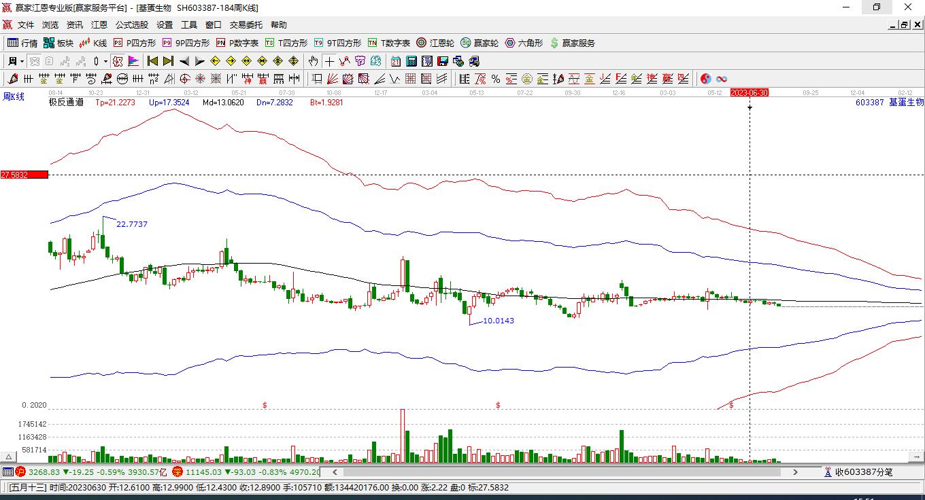Click the 极反通道 indicator label
Image resolution: width=925 pixels, height=500 pixels.
(66, 103)
